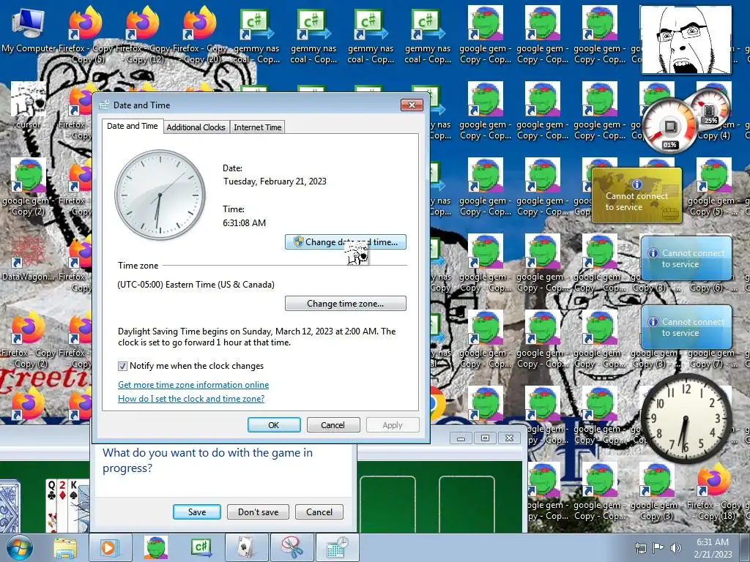Click Save in the game prompt
Screen dimensions: 750x562
pos(196,512)
